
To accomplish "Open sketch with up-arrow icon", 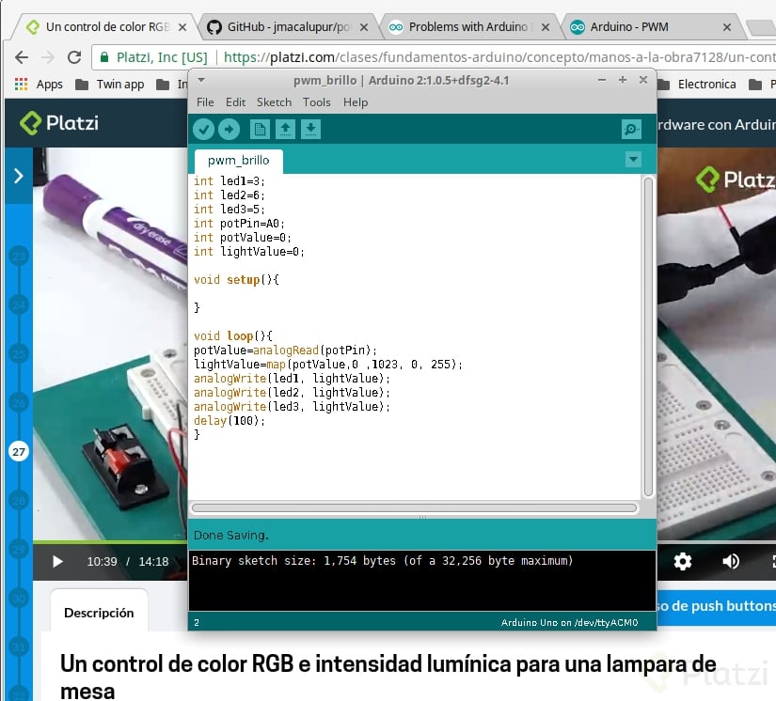I will pos(285,130).
